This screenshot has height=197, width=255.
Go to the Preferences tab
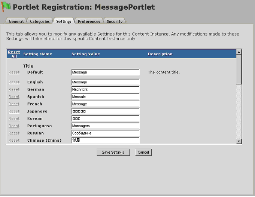point(89,21)
